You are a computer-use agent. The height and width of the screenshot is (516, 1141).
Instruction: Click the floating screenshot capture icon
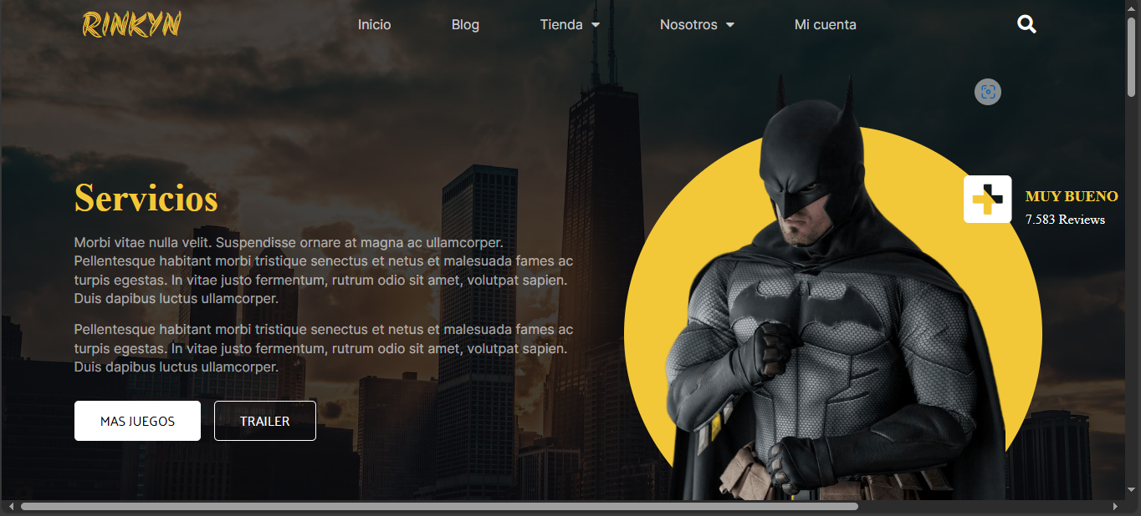coord(988,92)
